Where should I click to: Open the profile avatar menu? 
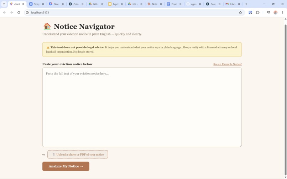point(276,12)
